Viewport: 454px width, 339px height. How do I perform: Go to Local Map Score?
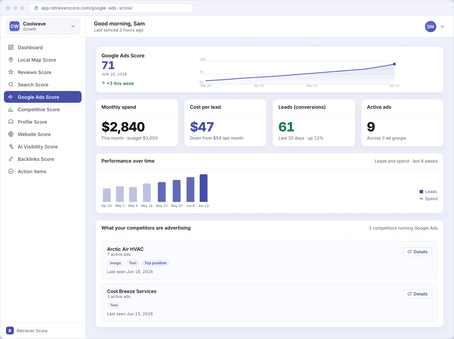(x=43, y=60)
